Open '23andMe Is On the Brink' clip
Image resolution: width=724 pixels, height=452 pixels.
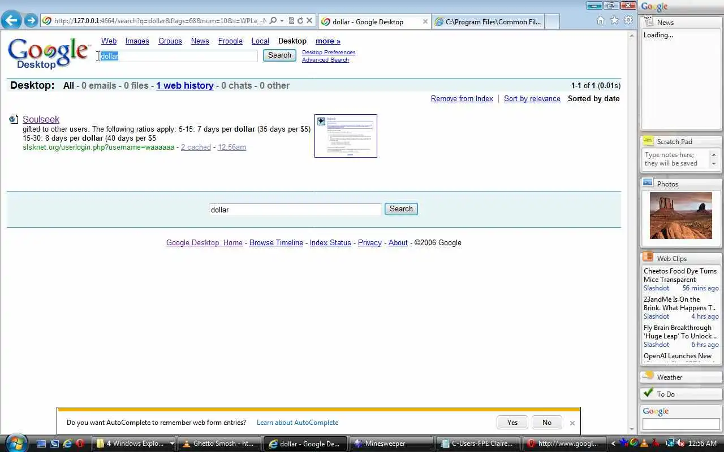[x=680, y=303]
